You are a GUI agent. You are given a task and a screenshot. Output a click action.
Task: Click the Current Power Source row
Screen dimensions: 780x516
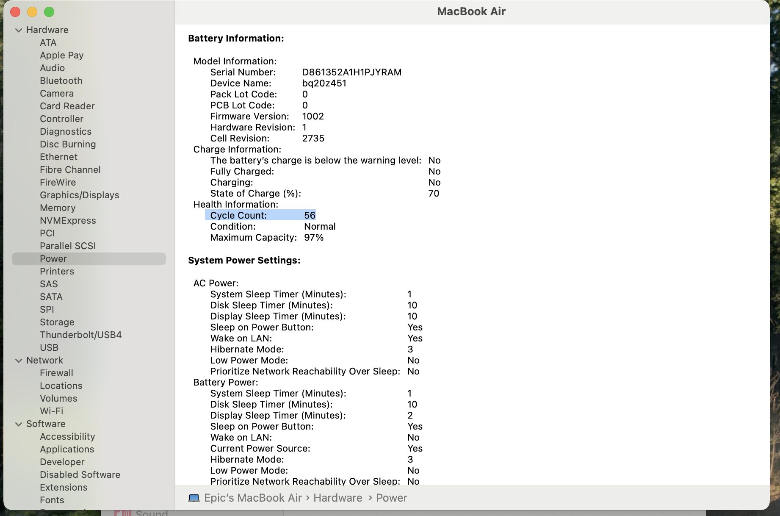click(316, 449)
